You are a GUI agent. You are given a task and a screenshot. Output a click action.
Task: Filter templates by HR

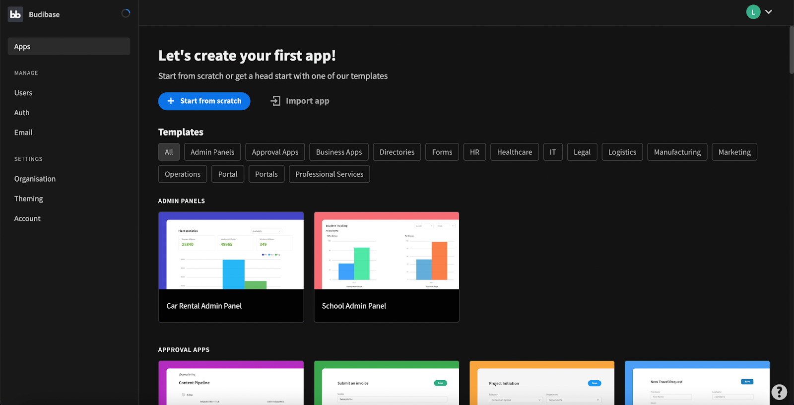point(475,152)
